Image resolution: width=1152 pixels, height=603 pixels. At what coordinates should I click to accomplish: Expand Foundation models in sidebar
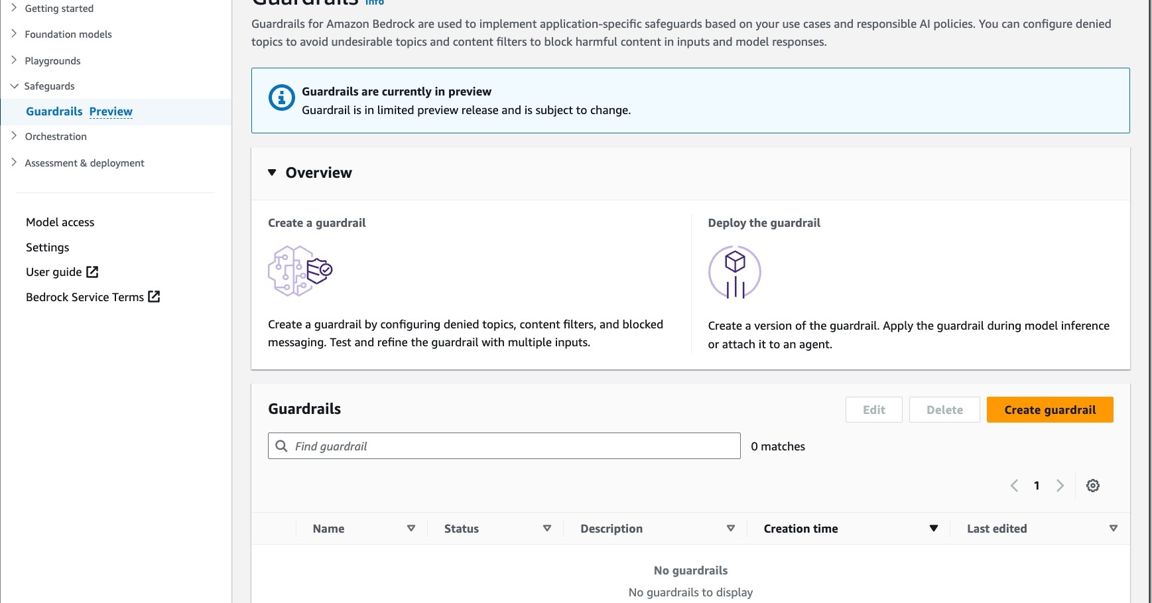click(14, 34)
